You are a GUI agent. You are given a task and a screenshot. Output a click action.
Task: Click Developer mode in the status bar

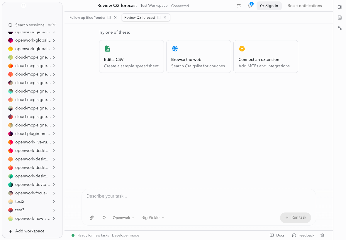125,235
